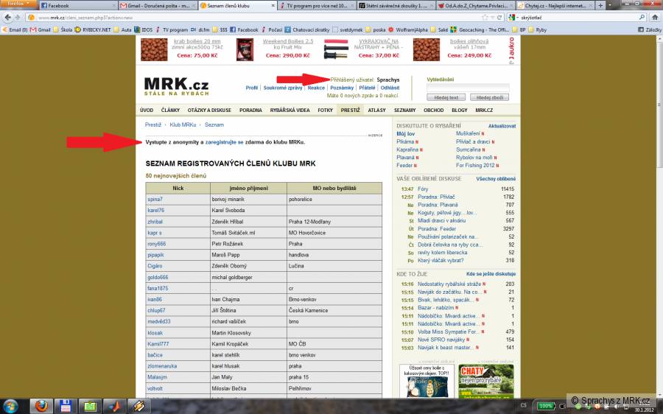This screenshot has height=414, width=663.
Task: Click the Klub MRKu breadcrumb link
Action: coord(183,125)
